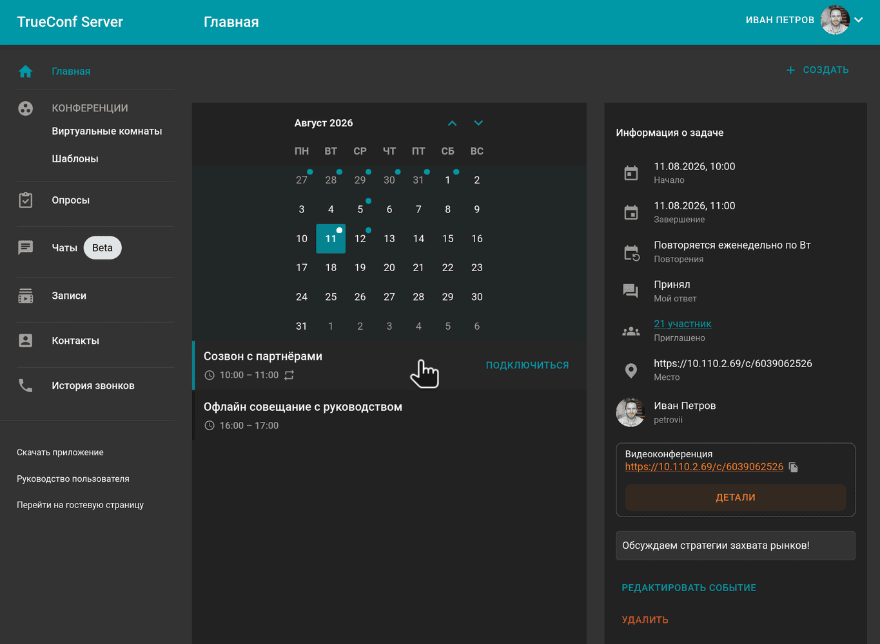This screenshot has height=644, width=880.
Task: Open История звонков section
Action: [93, 386]
